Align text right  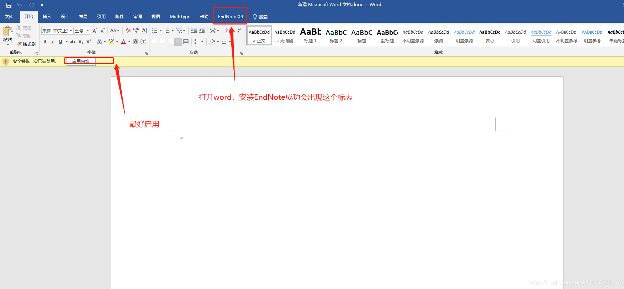170,42
